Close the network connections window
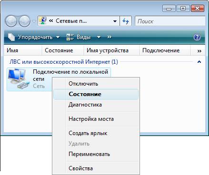Screen dimensions: 209x175 (x=198, y=9)
